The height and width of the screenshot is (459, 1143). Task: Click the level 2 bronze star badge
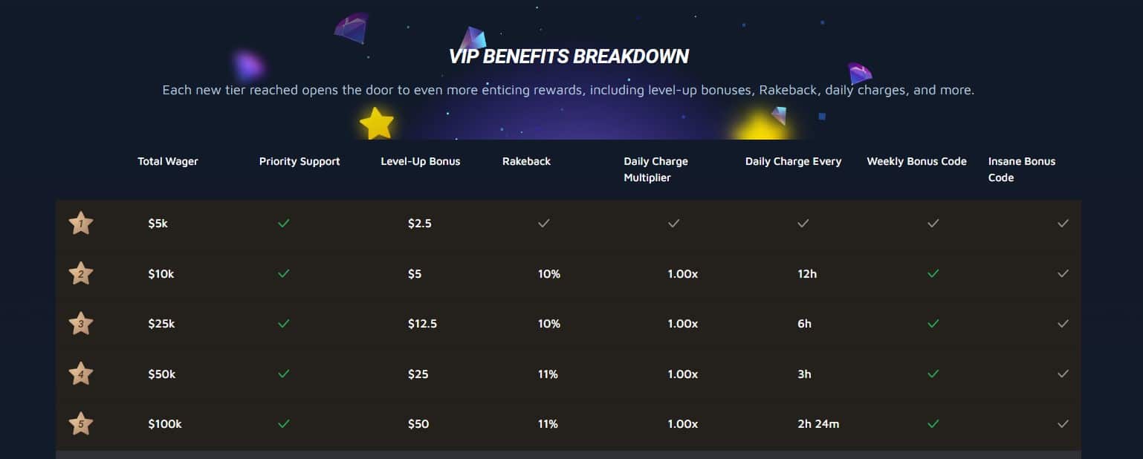(80, 273)
